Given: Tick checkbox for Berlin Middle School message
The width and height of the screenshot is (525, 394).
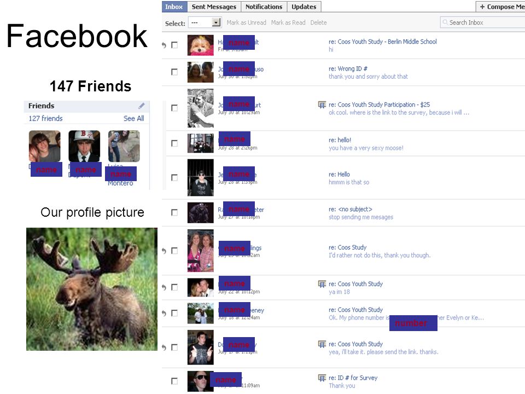Looking at the screenshot, I should (174, 45).
